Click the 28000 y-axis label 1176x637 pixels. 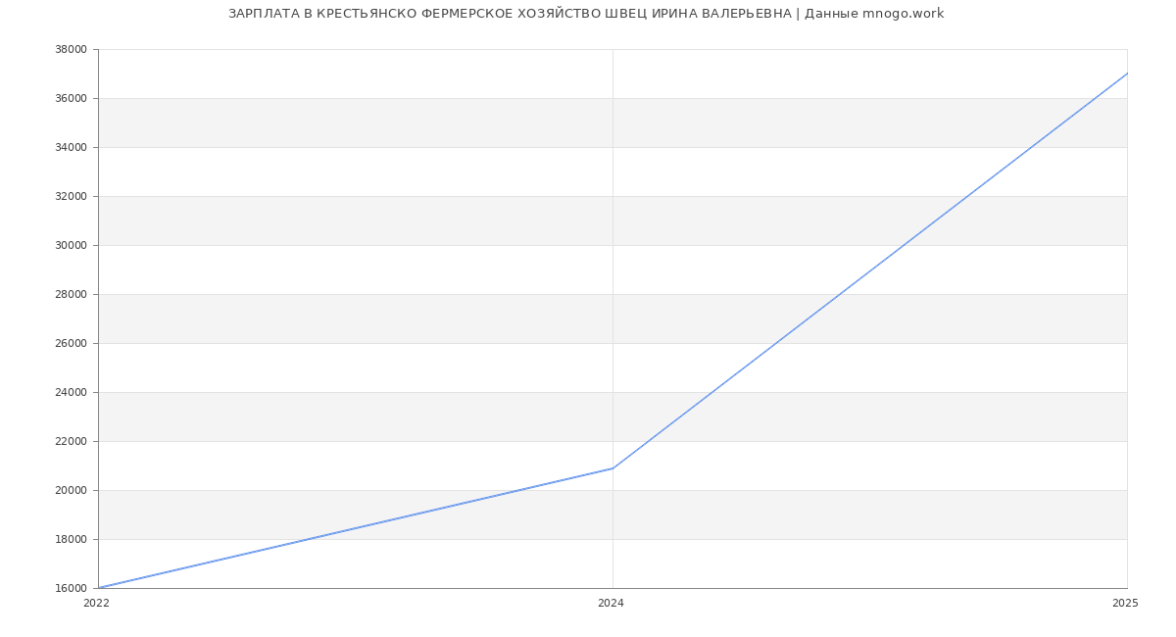[71, 294]
